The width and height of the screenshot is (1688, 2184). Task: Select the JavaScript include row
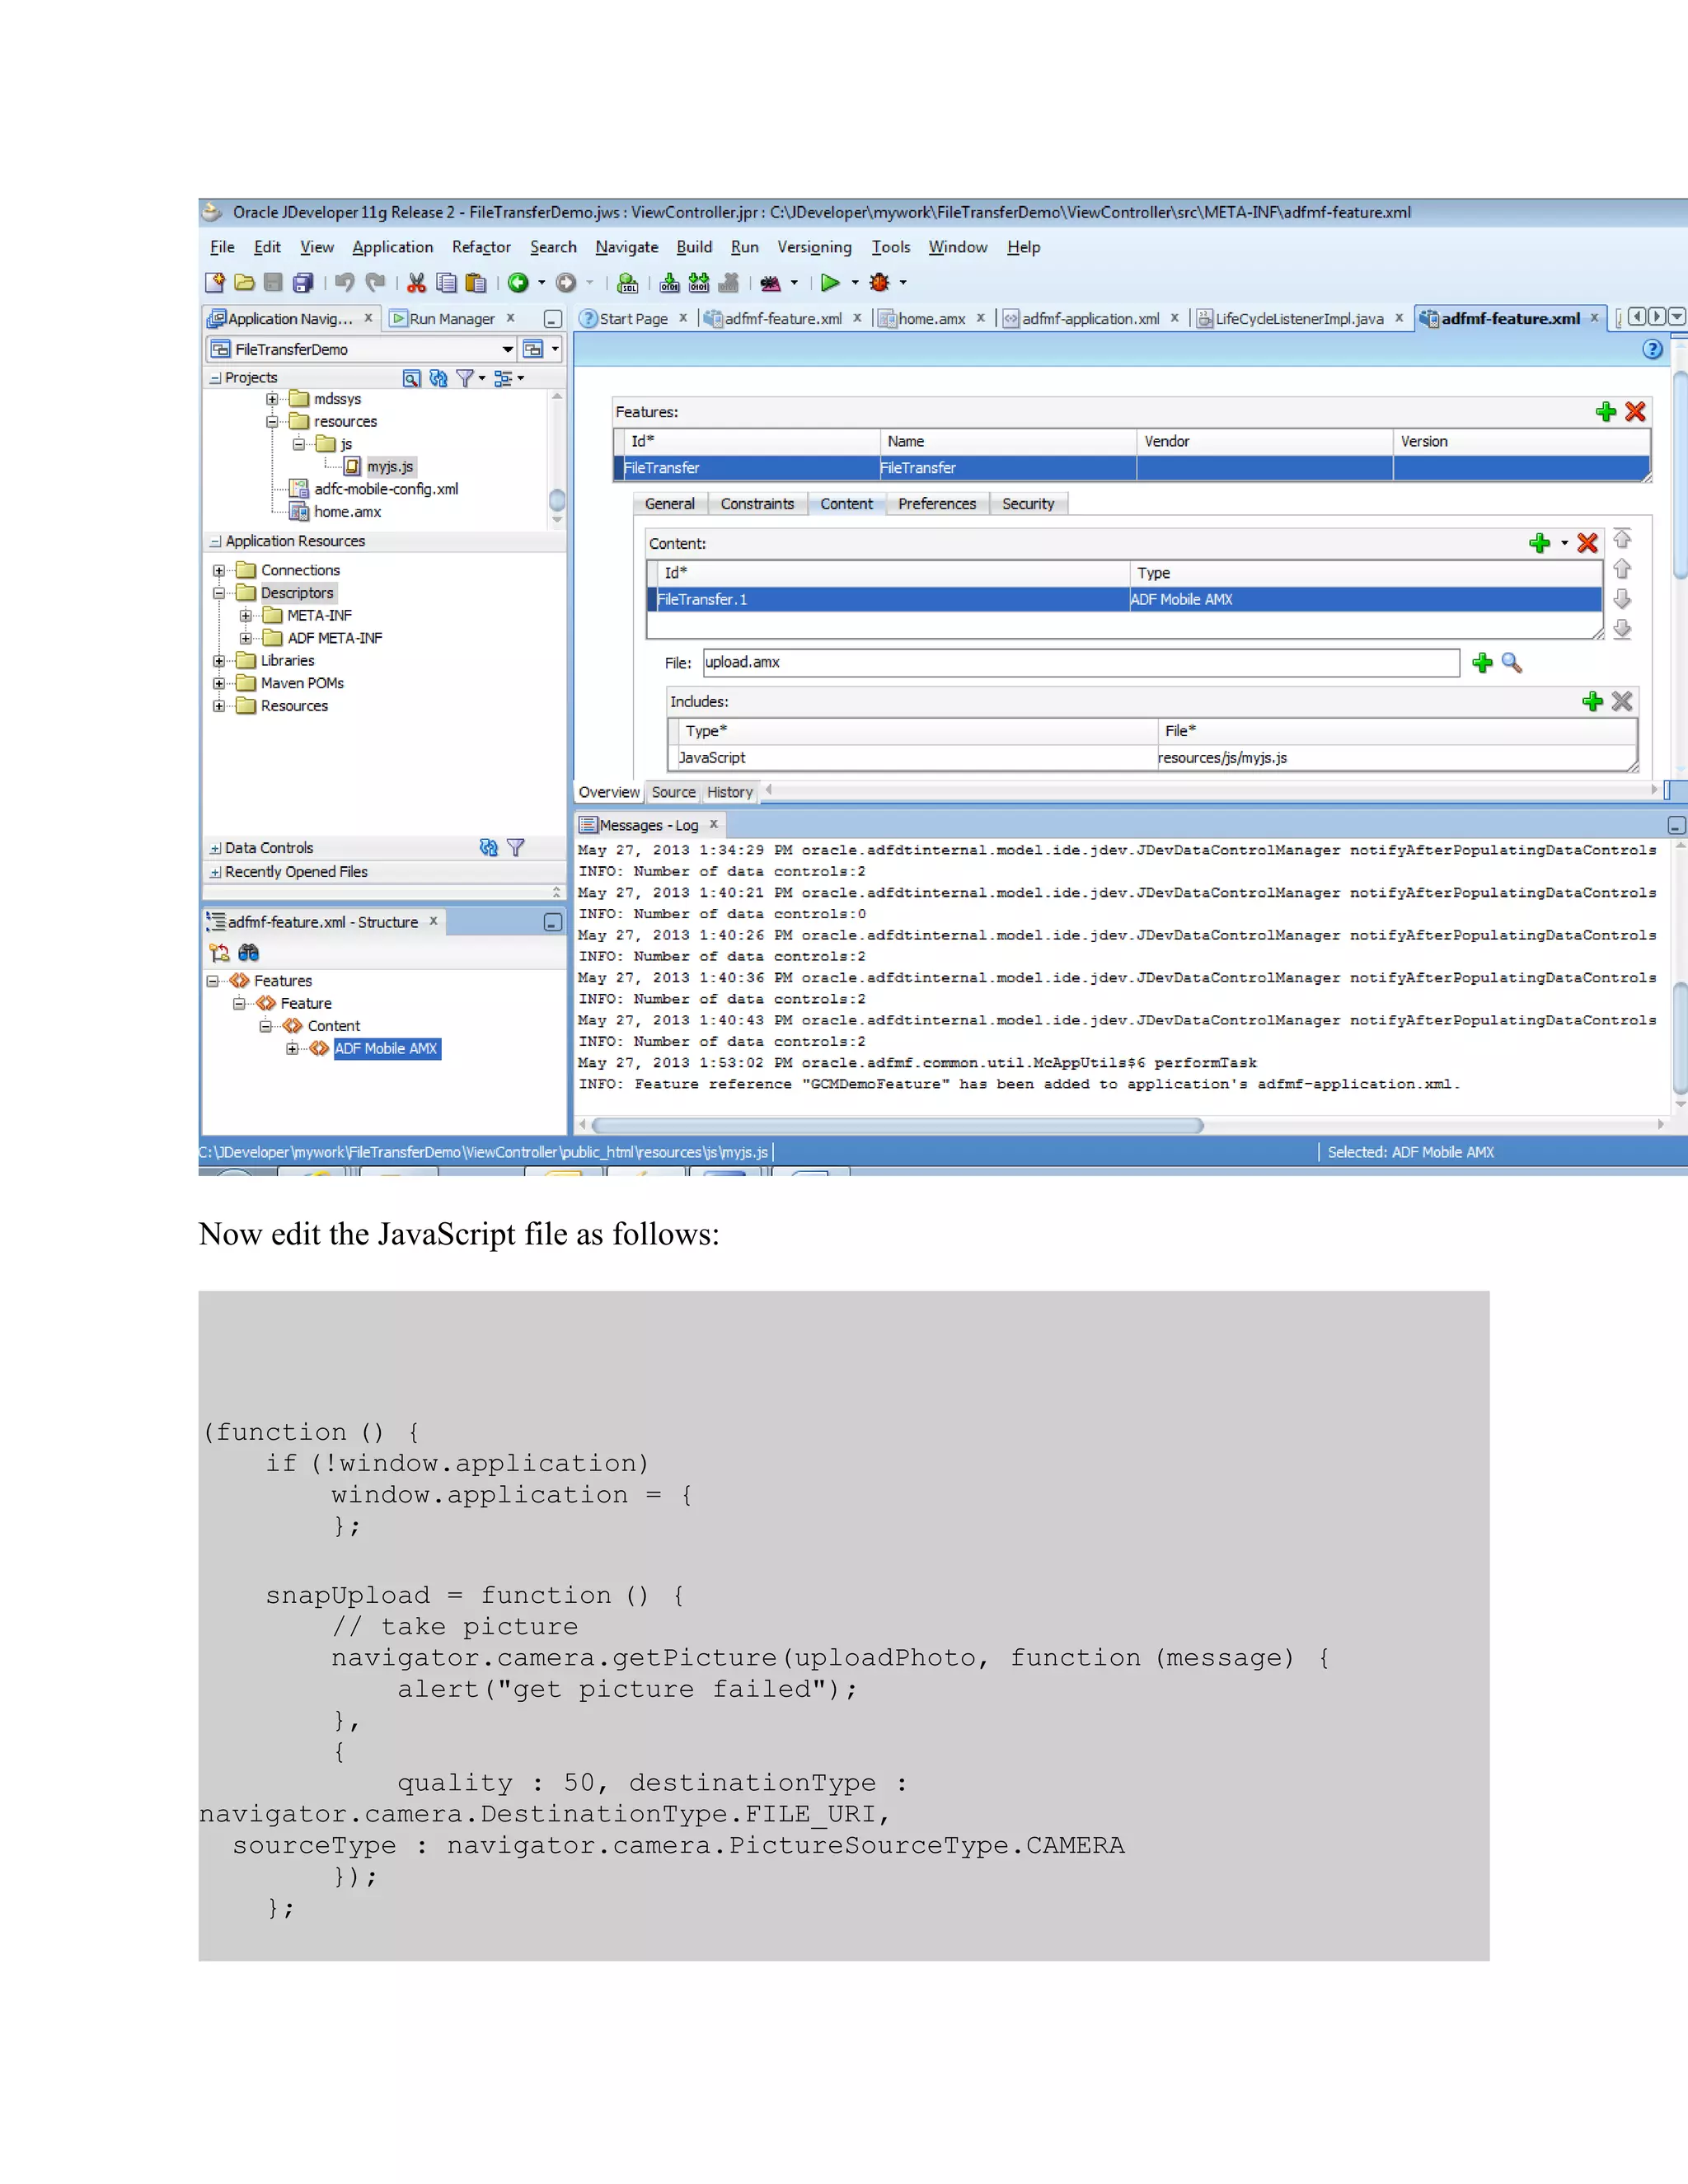tap(1152, 758)
